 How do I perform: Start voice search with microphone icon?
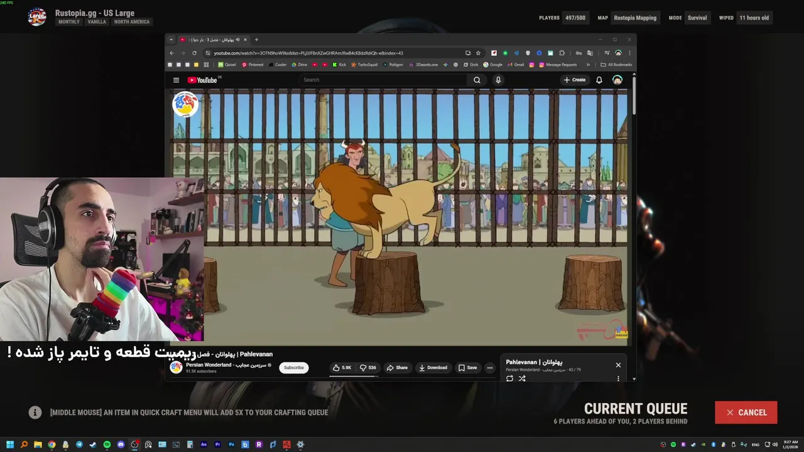(498, 80)
